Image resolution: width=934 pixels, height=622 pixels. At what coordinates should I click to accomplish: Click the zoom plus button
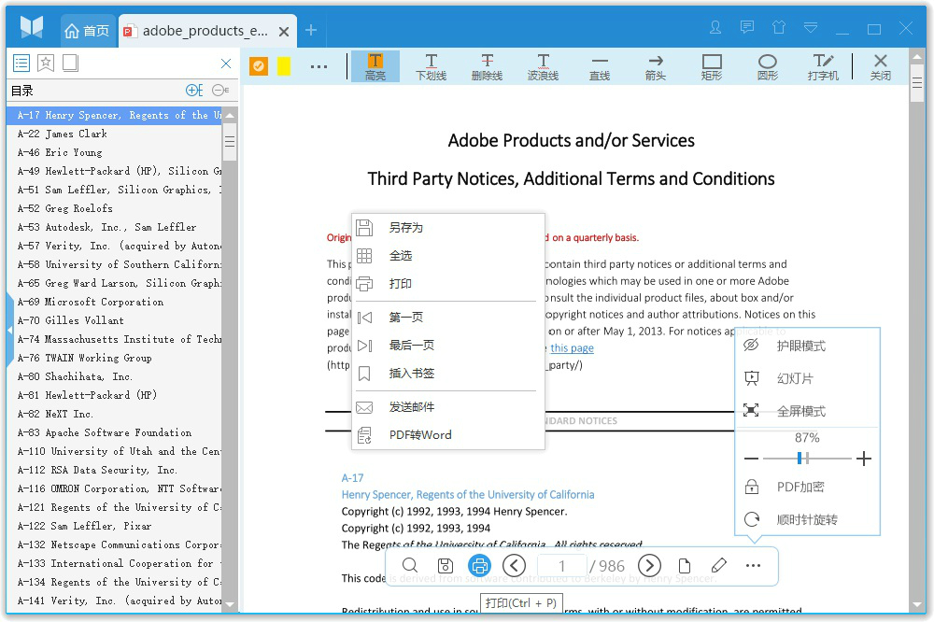pos(863,459)
